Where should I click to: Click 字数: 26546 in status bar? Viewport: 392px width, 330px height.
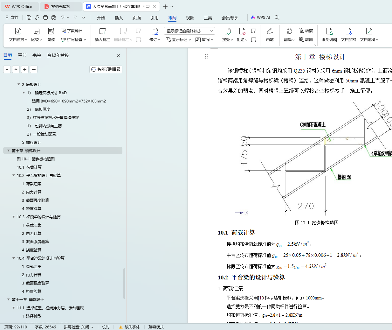(x=45, y=327)
